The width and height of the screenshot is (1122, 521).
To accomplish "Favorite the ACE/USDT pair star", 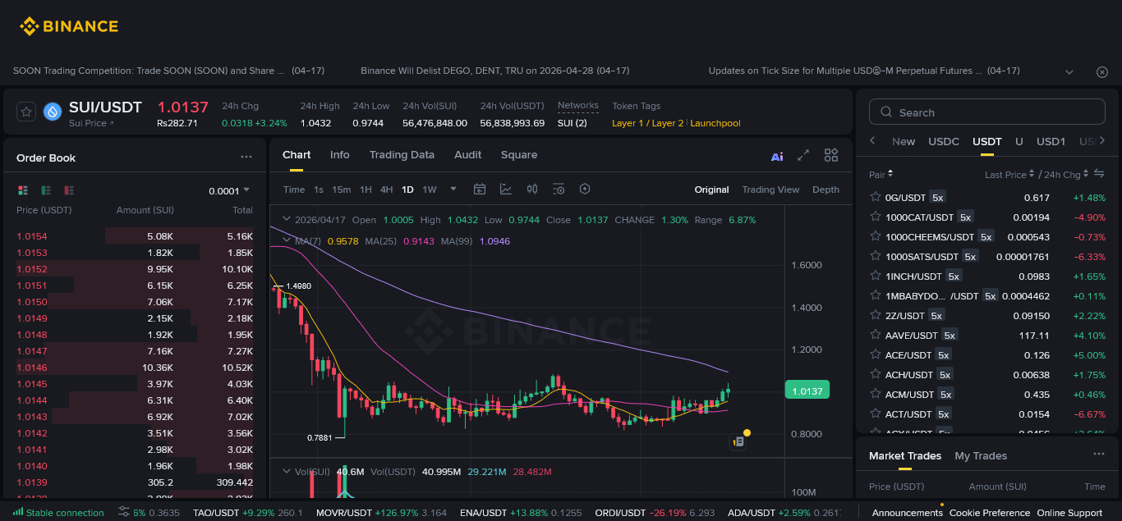I will coord(875,355).
